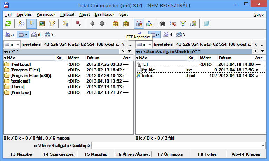Switch to brief file names view icon
Viewport: 269px width, 161px height.
pos(21,24)
